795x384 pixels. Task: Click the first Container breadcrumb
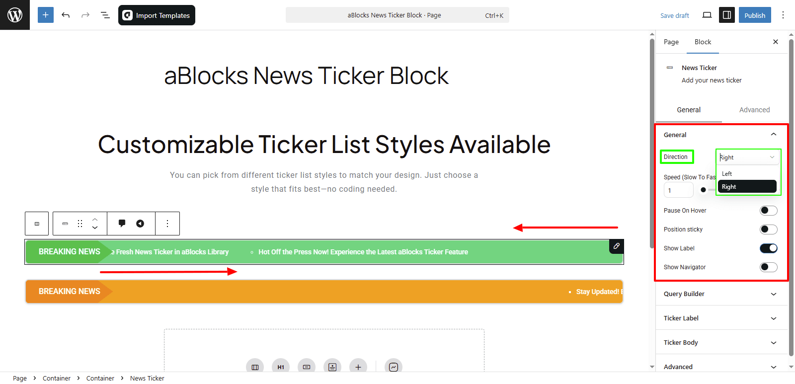[x=57, y=378]
